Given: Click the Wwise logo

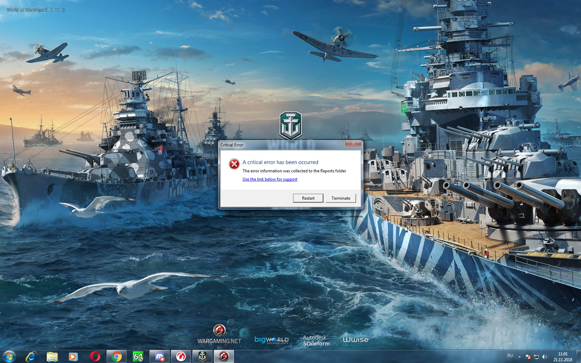Looking at the screenshot, I should point(356,340).
